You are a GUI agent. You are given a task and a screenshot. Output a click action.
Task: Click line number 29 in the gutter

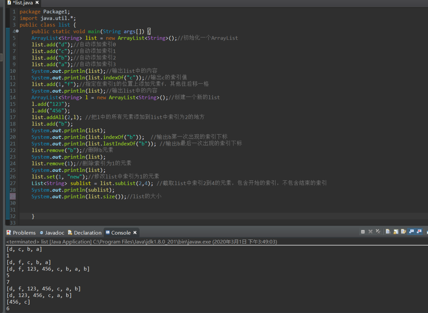coord(13,196)
